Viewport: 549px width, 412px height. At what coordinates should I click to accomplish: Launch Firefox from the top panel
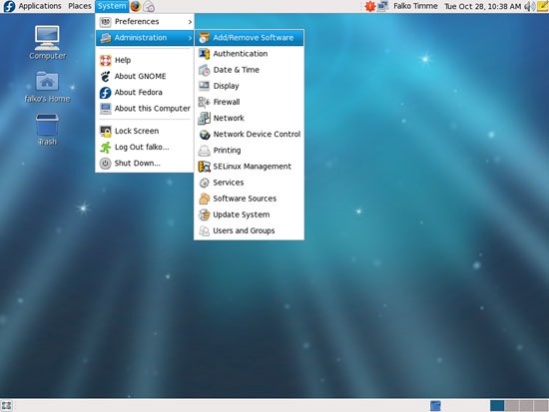tap(136, 6)
